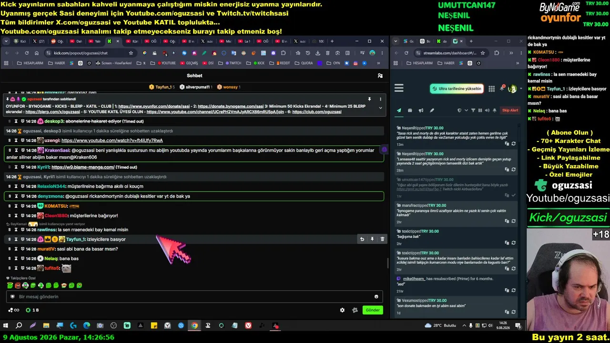Select Tayfun_1 in the top gifters row
This screenshot has width=610, height=343.
pyautogui.click(x=162, y=87)
